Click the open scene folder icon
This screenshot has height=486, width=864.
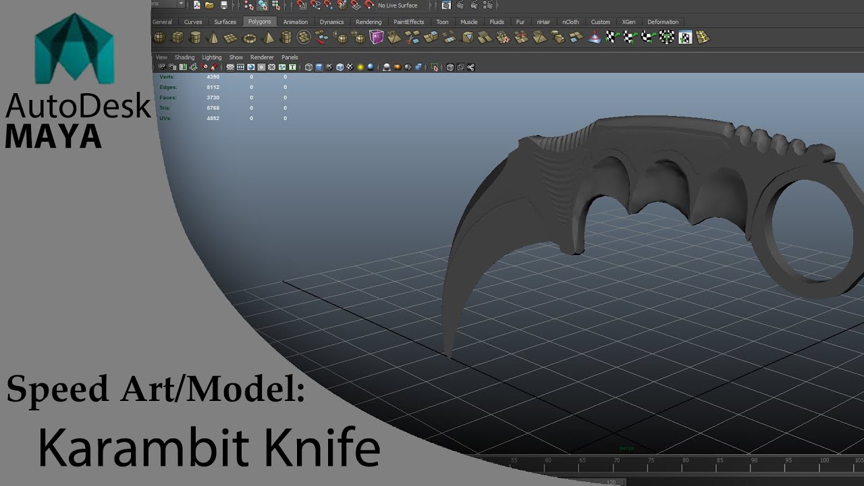click(209, 5)
